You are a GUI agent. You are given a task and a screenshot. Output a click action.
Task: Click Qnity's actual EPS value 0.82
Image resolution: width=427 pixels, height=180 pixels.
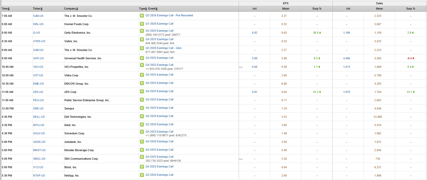point(254,33)
